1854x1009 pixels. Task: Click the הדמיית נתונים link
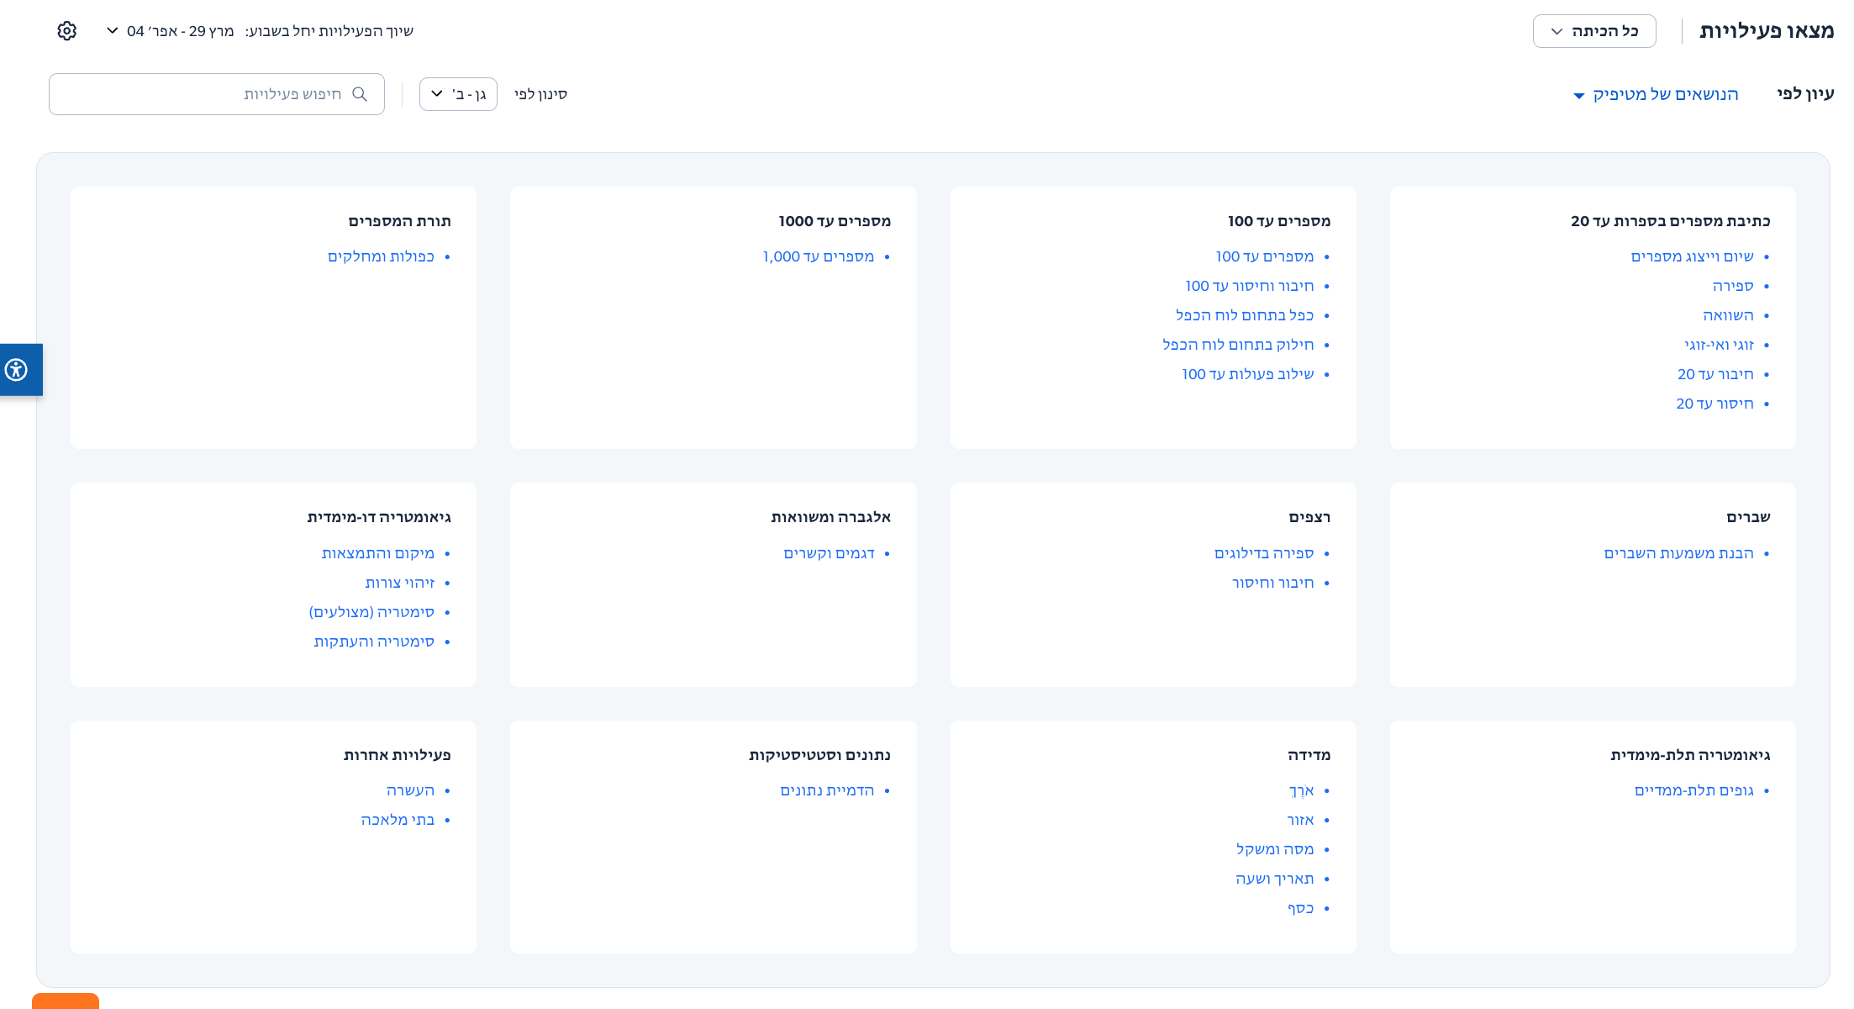(827, 790)
